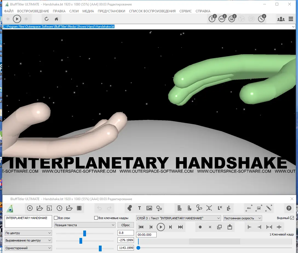
Task: Enable the "Все ключевые кадры" checkbox
Action: 96,218
